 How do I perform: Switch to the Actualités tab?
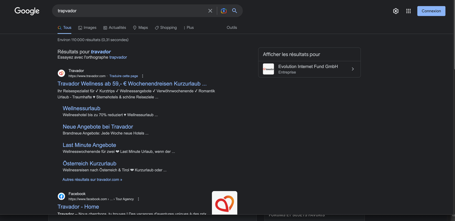[x=115, y=28]
